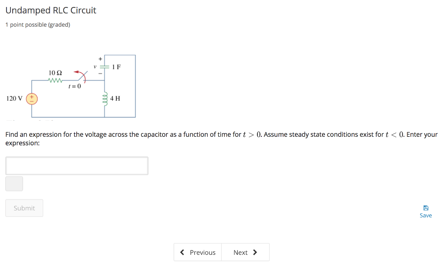Select the Undamped RLC Circuit heading

pyautogui.click(x=51, y=10)
